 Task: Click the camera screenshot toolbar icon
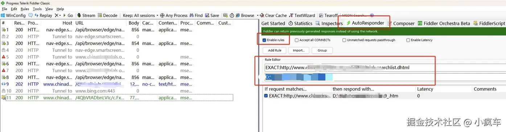pyautogui.click(x=226, y=16)
